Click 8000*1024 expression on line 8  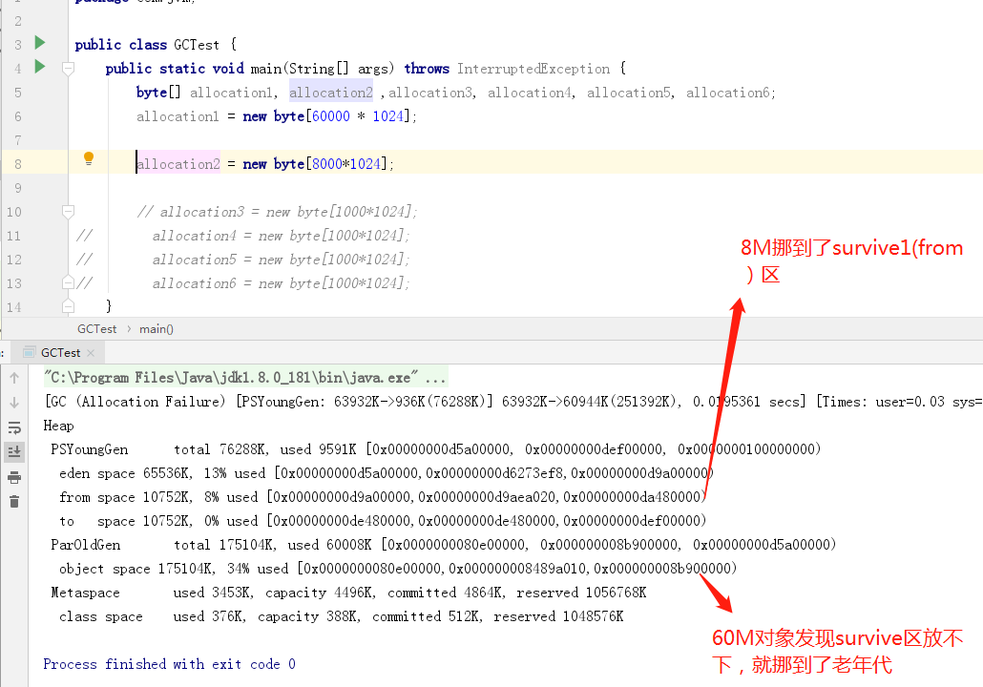pos(346,164)
